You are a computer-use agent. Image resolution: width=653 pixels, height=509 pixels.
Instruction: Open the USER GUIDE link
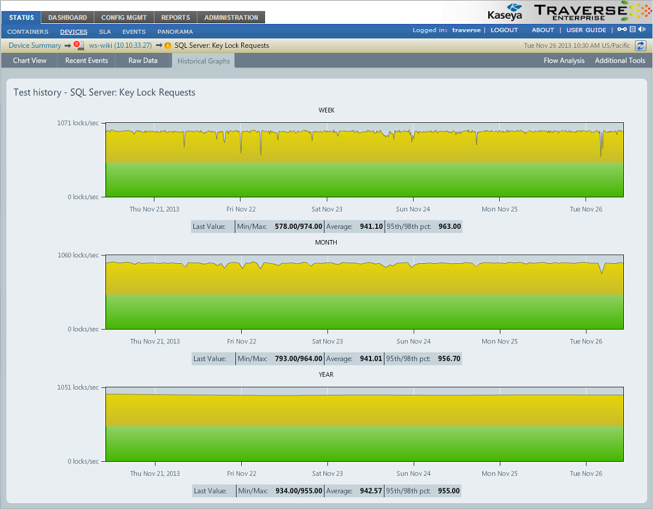[586, 30]
